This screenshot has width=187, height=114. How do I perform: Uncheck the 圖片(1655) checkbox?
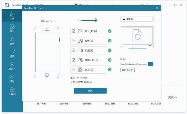click(x=74, y=31)
